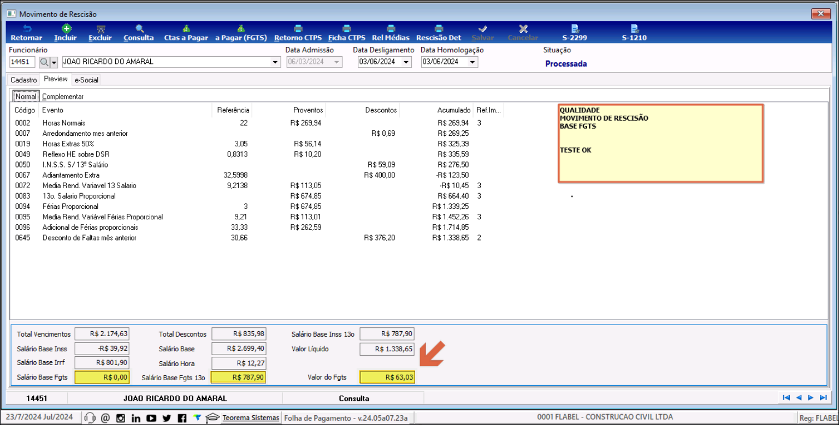Select the Preview tab
Image resolution: width=839 pixels, height=425 pixels.
(56, 79)
